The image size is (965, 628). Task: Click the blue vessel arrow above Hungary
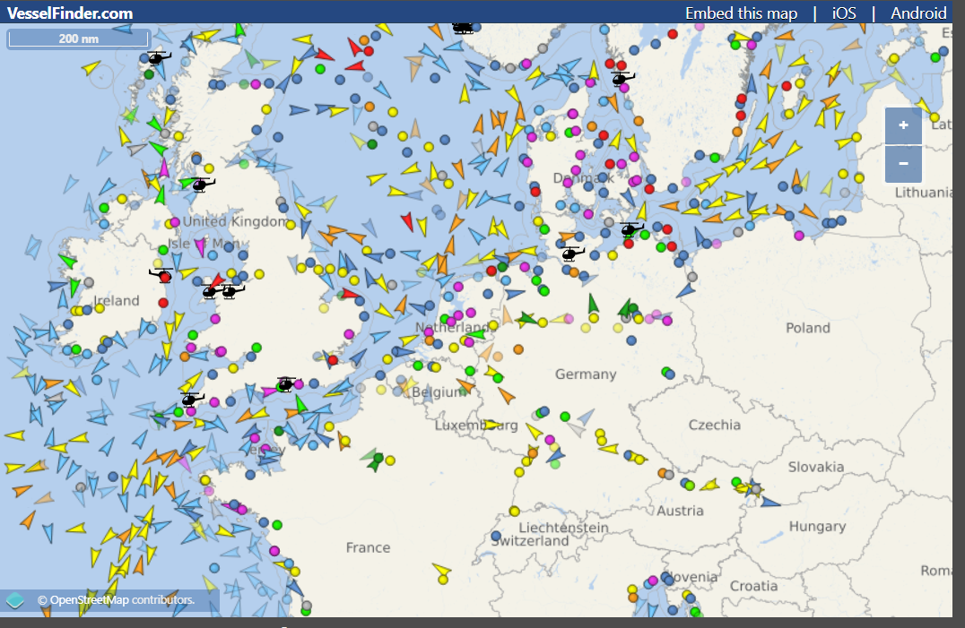point(769,502)
